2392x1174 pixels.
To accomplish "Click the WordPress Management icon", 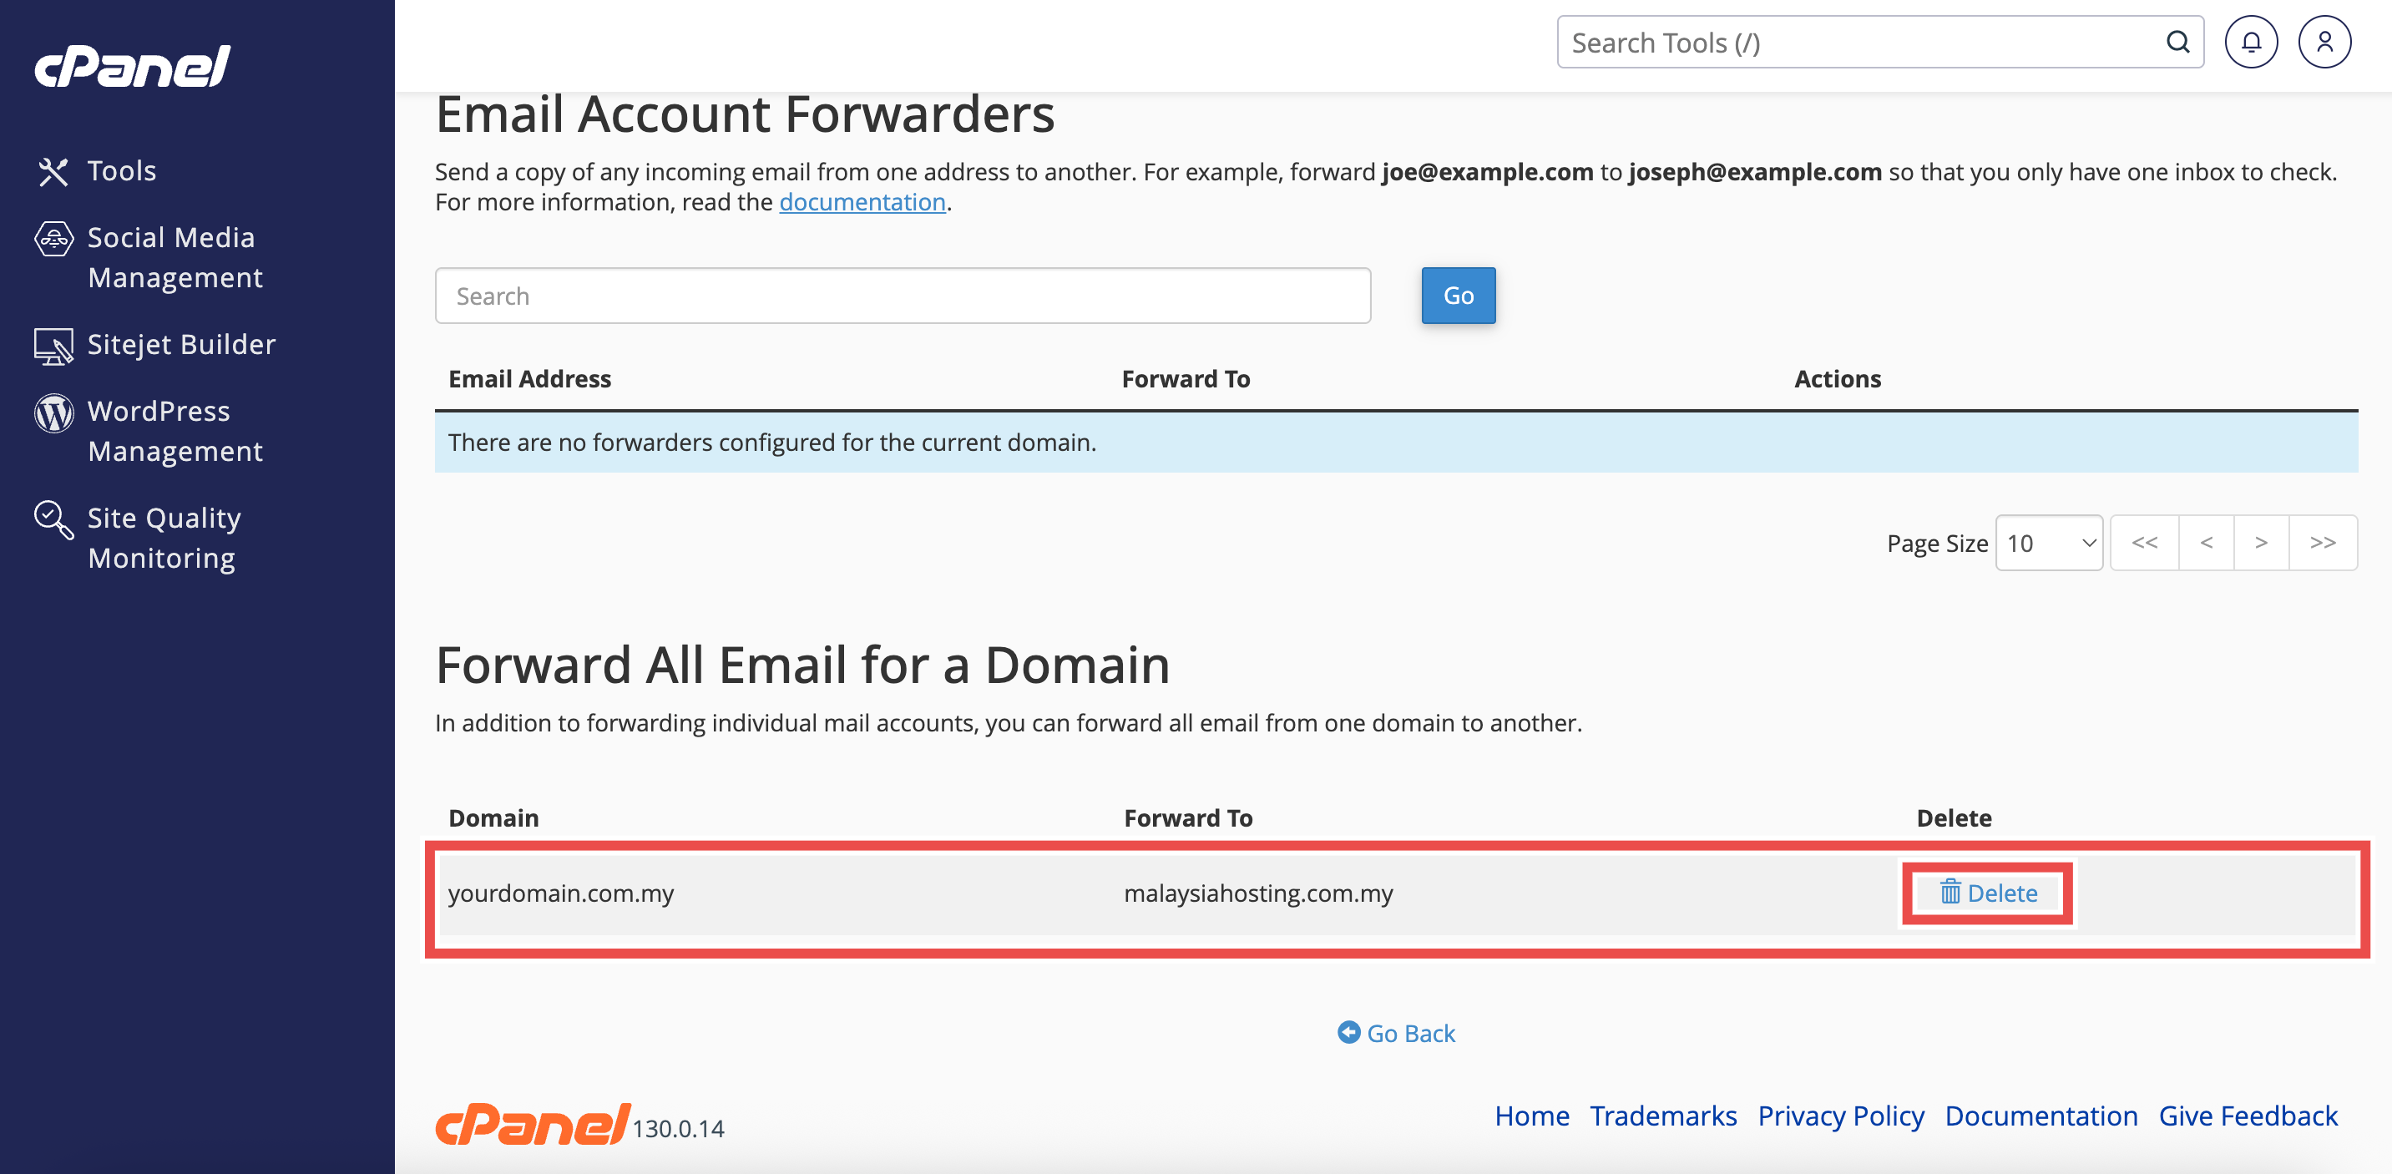I will click(53, 412).
